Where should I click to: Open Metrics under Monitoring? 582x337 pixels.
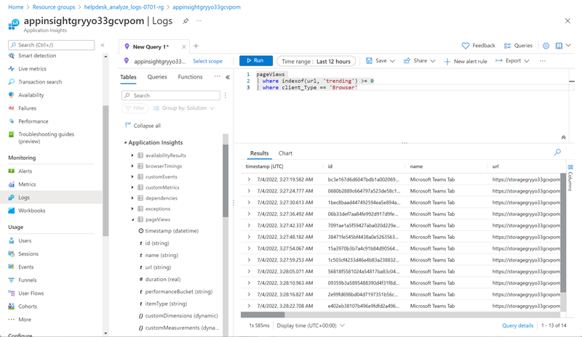coord(27,184)
